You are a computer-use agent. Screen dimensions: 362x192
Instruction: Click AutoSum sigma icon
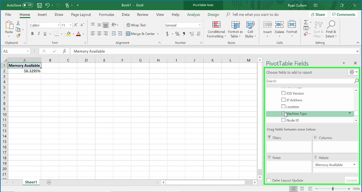(306, 22)
